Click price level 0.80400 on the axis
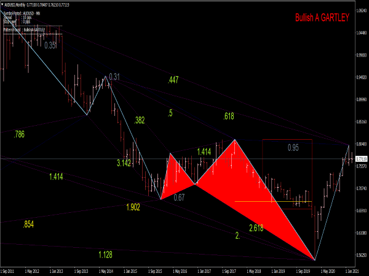The height and width of the screenshot is (276, 369). 362,144
